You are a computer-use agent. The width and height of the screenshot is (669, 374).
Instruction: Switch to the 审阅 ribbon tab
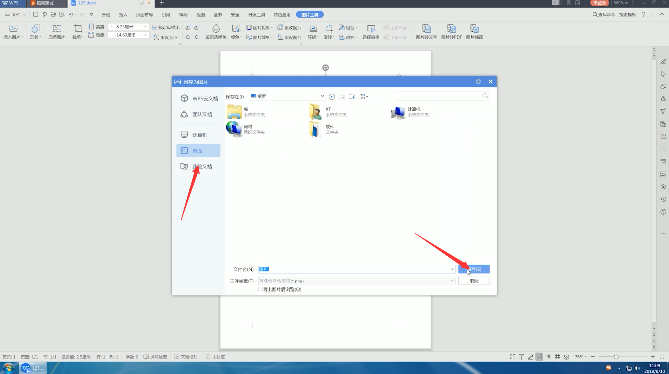(x=183, y=15)
